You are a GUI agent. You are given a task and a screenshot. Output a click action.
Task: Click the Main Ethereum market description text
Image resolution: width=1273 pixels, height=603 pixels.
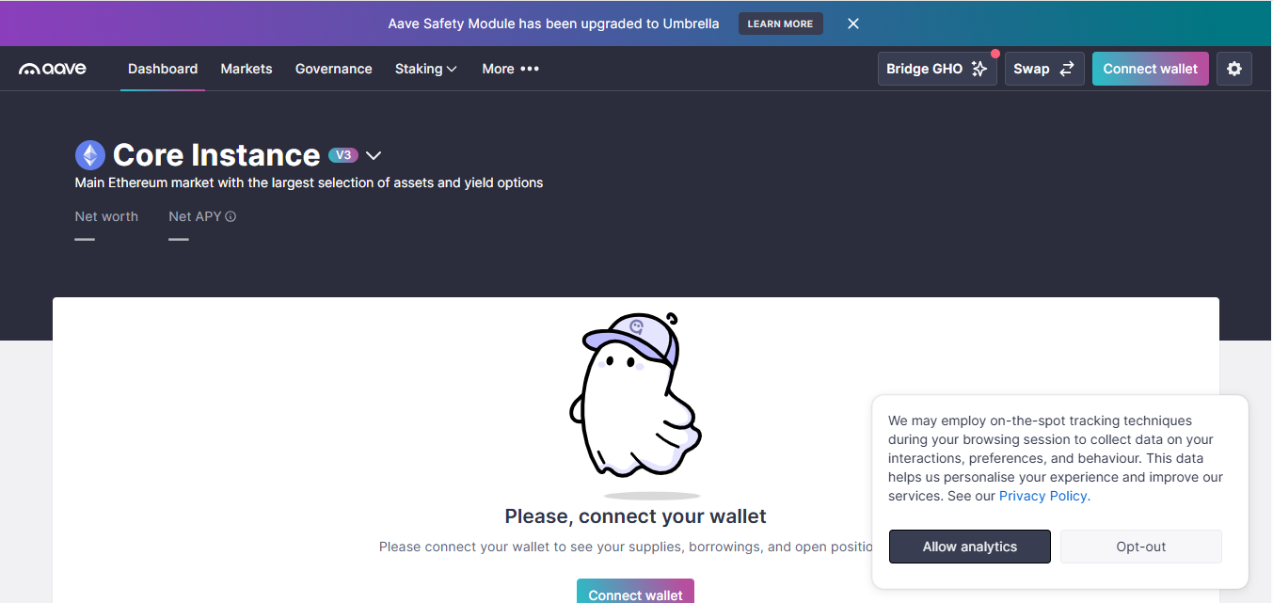(x=309, y=182)
